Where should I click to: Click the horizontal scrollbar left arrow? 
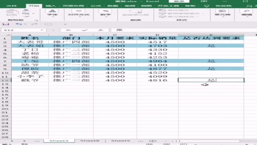(x=176, y=141)
